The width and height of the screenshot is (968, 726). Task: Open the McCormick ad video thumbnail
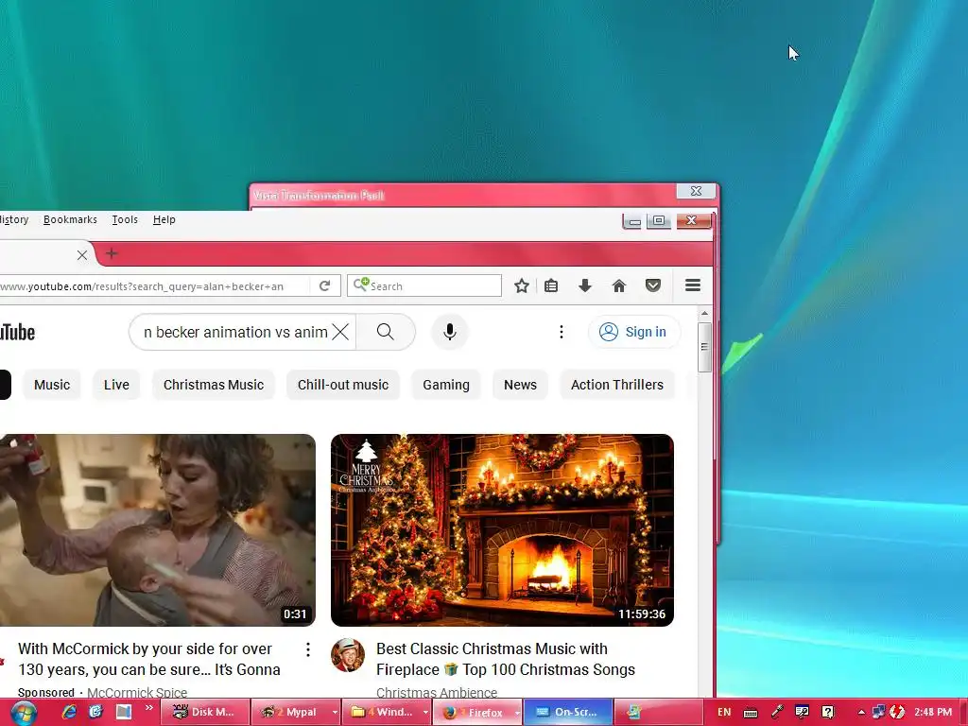click(x=158, y=530)
